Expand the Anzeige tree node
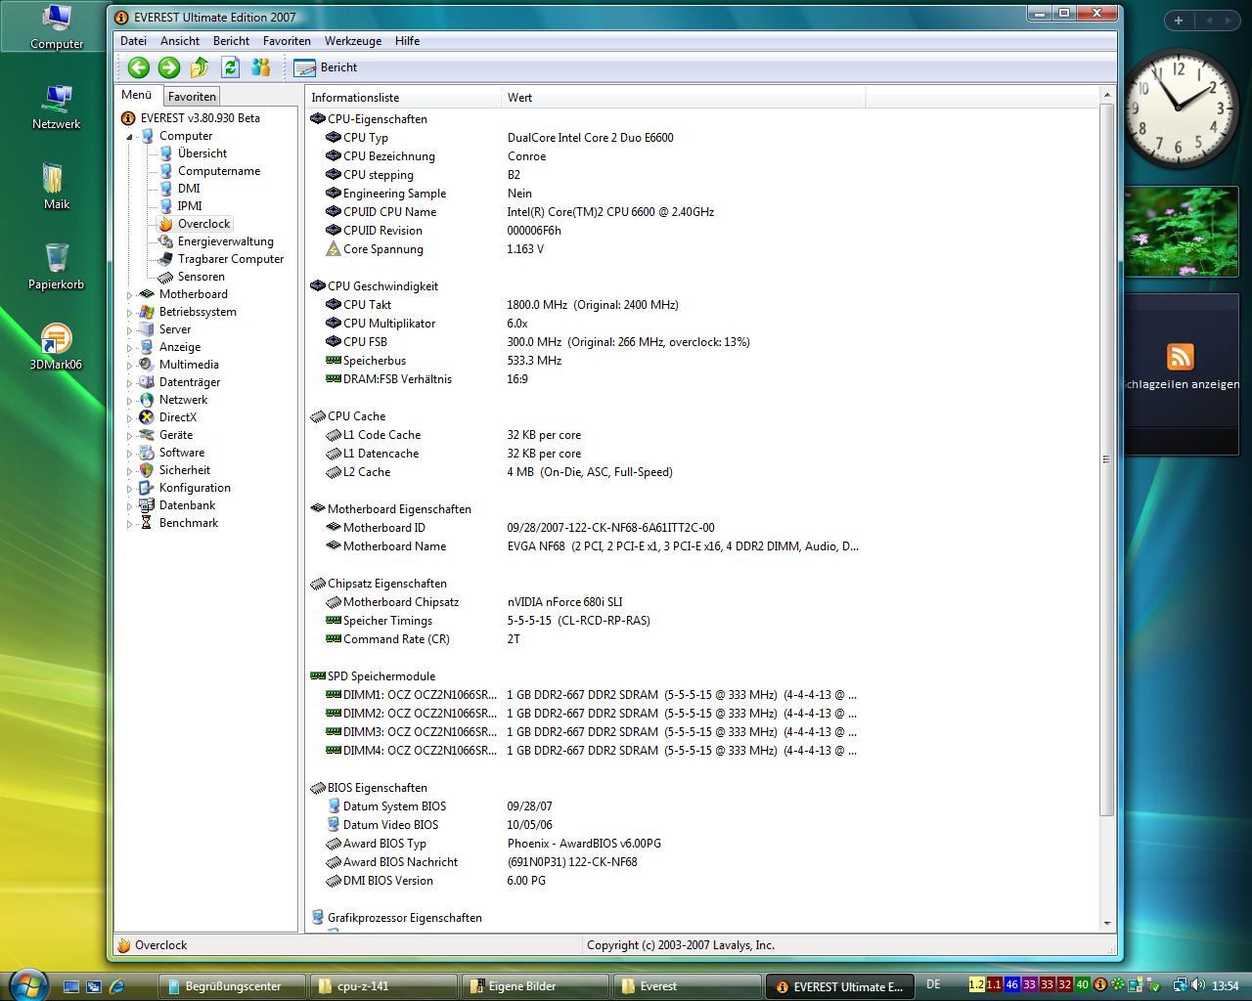This screenshot has width=1252, height=1001. click(129, 347)
